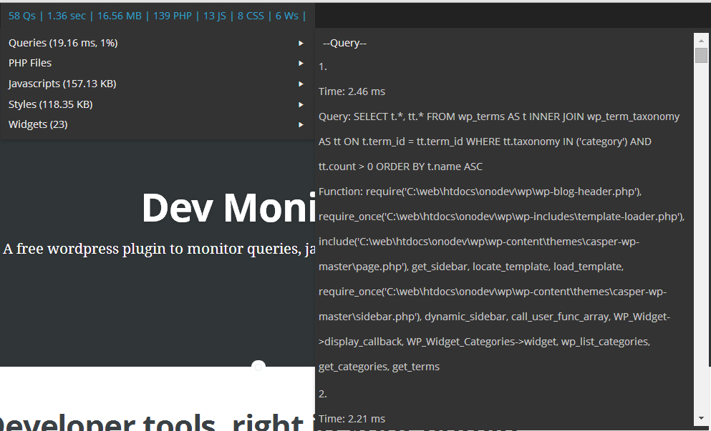Select Widgets (23) menu item
The height and width of the screenshot is (431, 711).
click(158, 124)
